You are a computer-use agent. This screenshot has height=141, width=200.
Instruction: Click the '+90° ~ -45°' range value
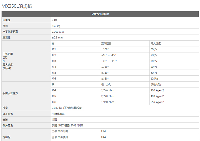[x=109, y=55]
